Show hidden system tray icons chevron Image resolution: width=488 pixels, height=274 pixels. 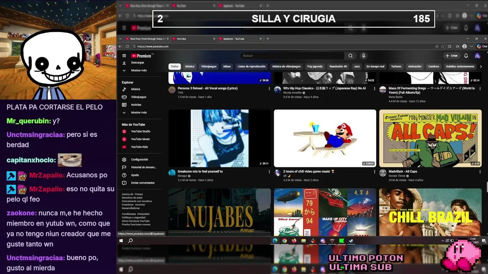(x=443, y=241)
